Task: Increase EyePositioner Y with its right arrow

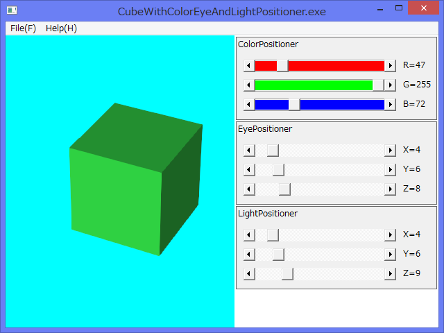Action: (x=390, y=169)
